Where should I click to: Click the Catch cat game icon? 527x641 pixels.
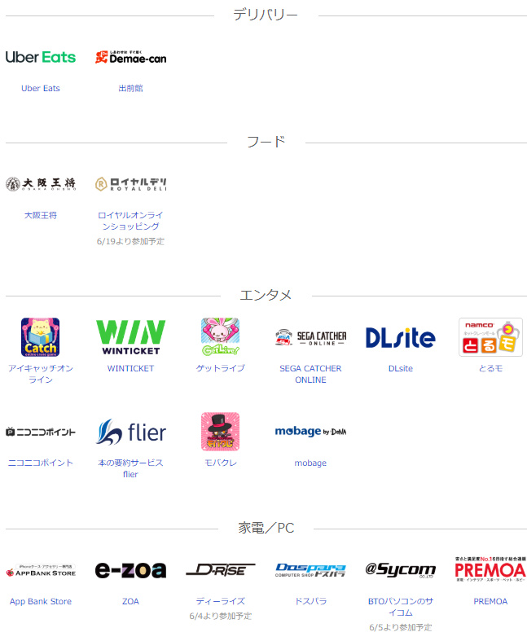click(41, 337)
